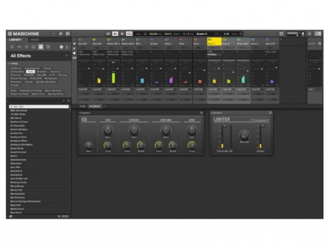The image size is (329, 246).
Task: Toggle the mixer collapse arrow beside A1
Action: (75, 44)
